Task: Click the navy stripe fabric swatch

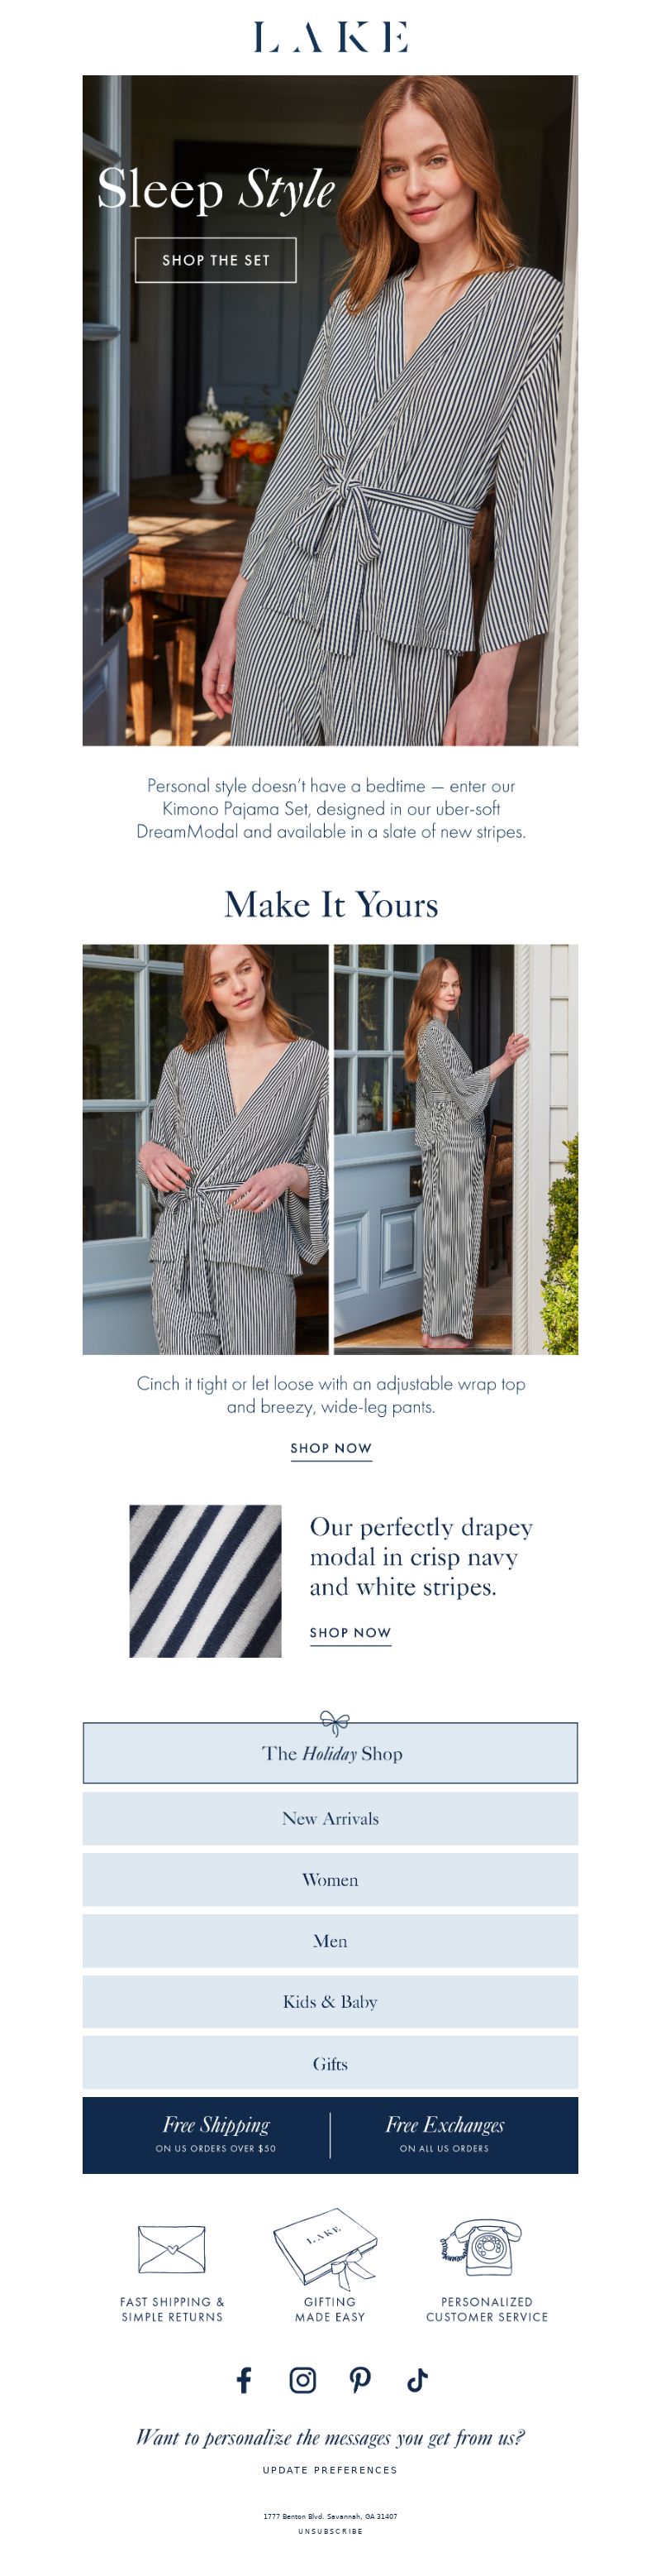Action: coord(206,1581)
